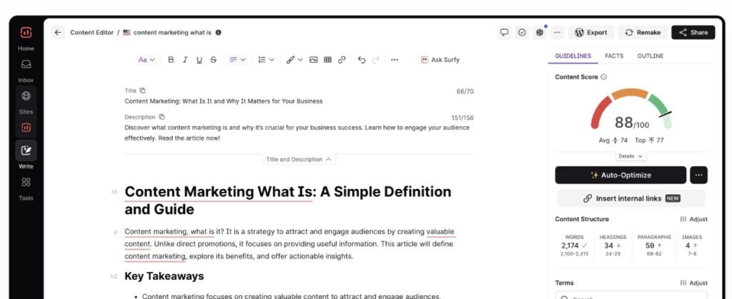Click the Export button
Image resolution: width=732 pixels, height=299 pixels.
591,33
